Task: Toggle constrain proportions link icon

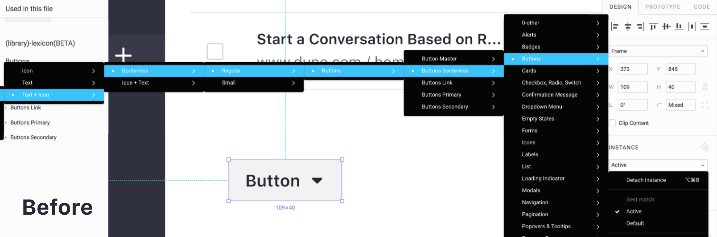Action: (x=705, y=87)
